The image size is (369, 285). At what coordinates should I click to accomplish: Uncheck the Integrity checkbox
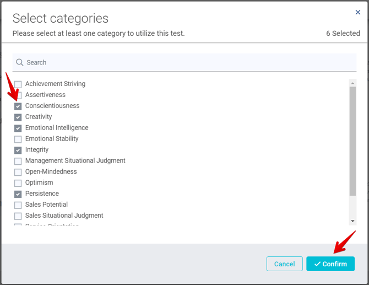tap(18, 150)
